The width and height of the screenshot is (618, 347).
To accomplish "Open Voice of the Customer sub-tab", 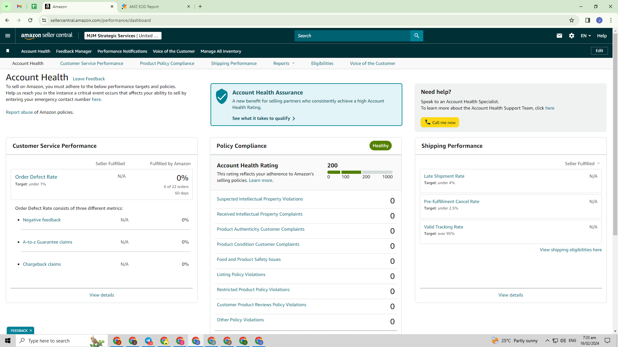I will [373, 63].
